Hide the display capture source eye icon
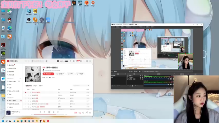Screen dimensions: 219x123 [140, 79]
